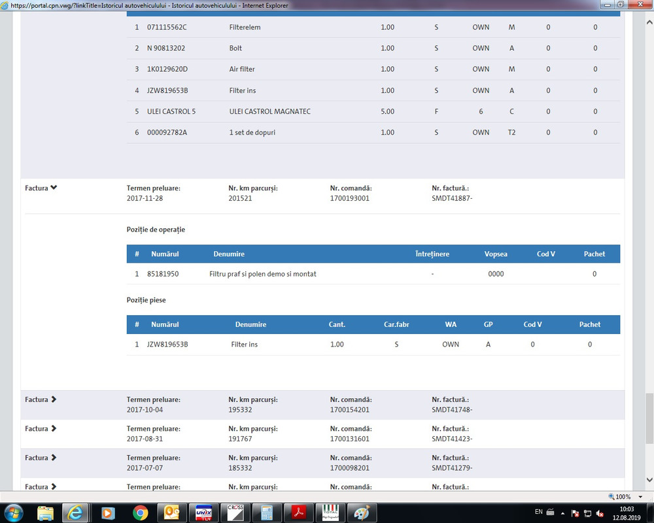The image size is (654, 523).
Task: Open the network status tray icon
Action: 587,513
